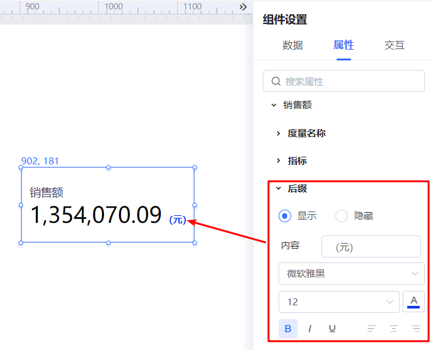Align suffix text center

pyautogui.click(x=393, y=329)
